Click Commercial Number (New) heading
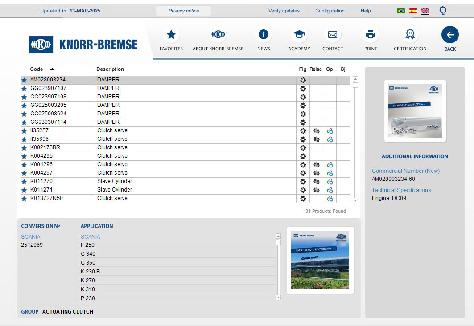Screen dimensions: 474x326 click(x=406, y=171)
